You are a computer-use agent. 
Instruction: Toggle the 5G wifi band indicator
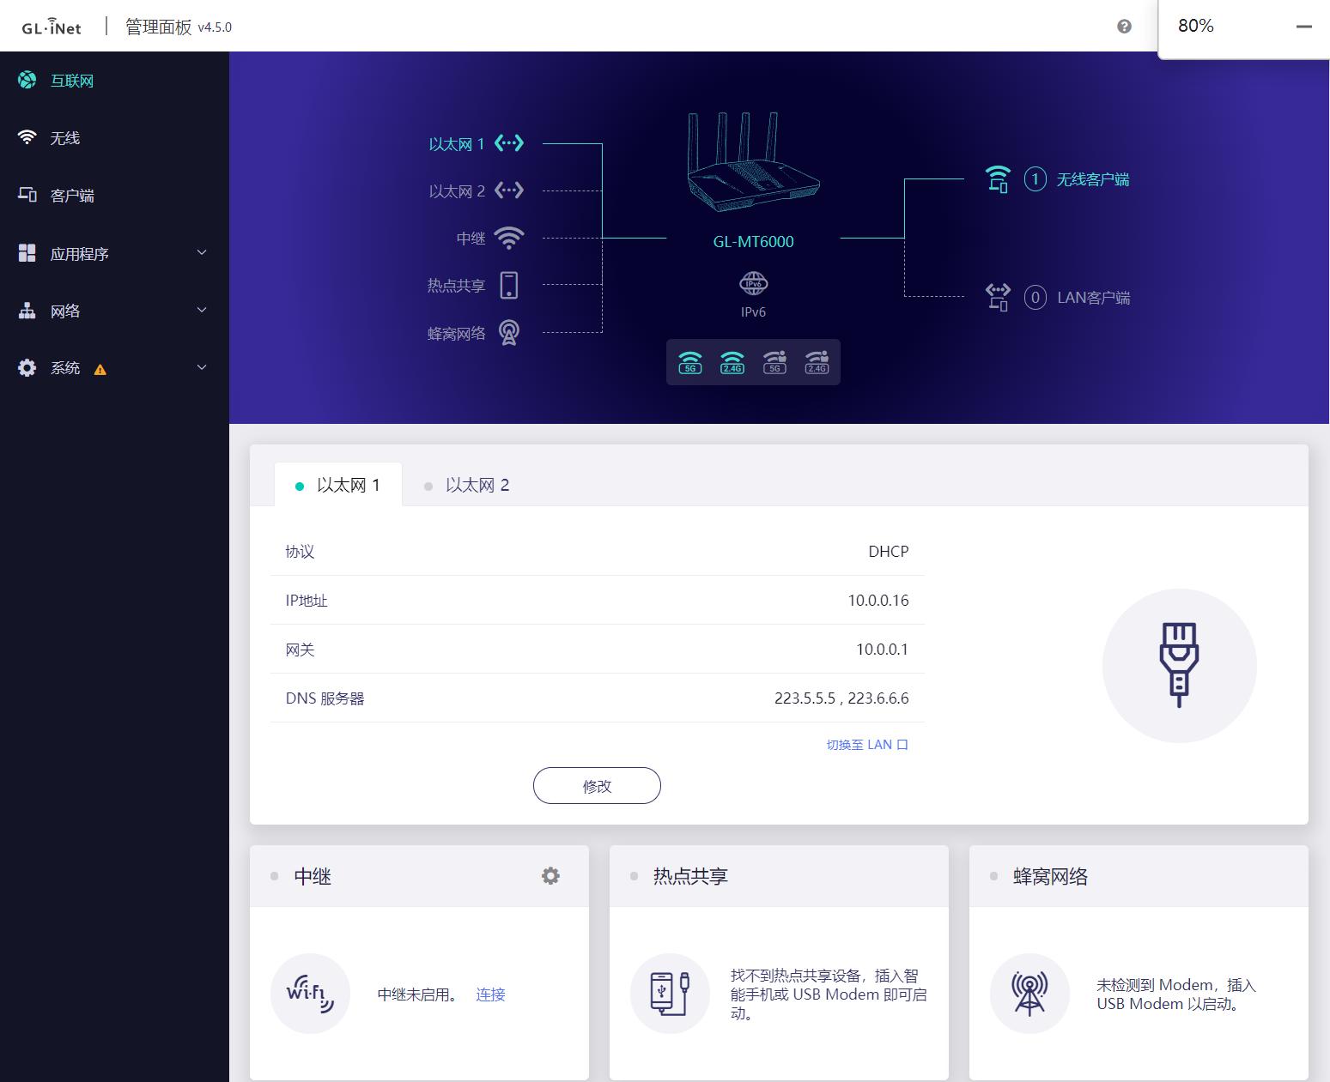[689, 362]
